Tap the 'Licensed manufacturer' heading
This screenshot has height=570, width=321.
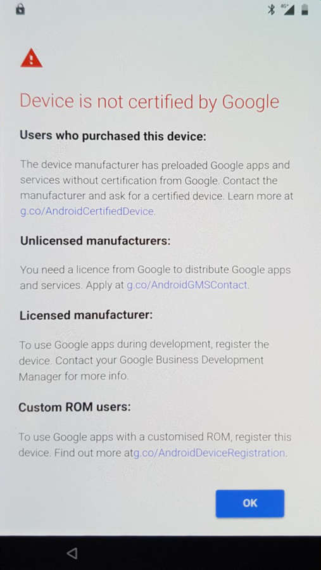86,315
